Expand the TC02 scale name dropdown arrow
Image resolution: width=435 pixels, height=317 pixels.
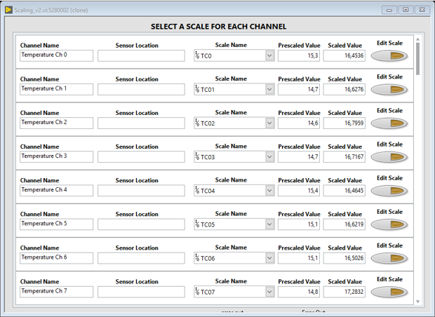pyautogui.click(x=269, y=123)
